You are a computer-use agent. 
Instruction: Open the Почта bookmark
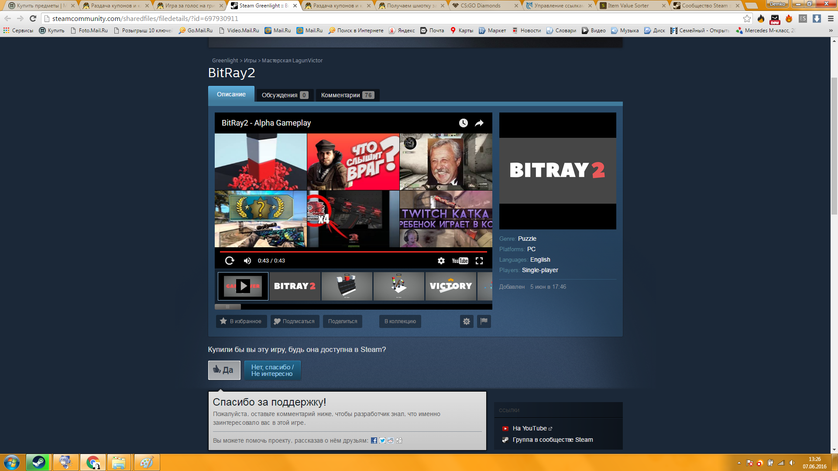click(432, 31)
